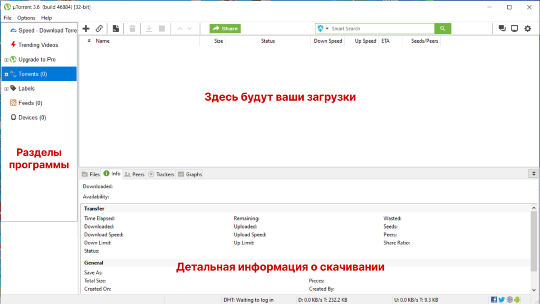
Task: Click the green Share button
Action: tap(225, 28)
